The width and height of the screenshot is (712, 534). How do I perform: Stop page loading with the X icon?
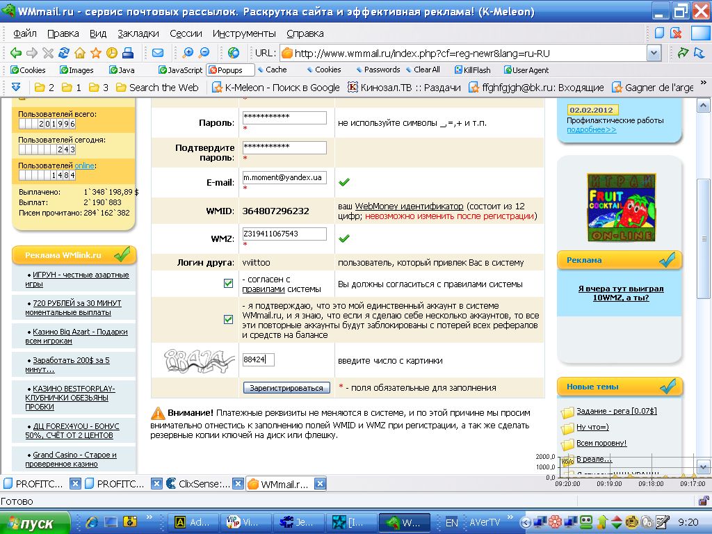48,53
